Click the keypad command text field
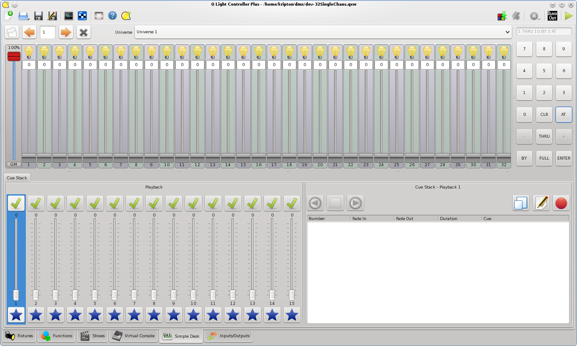The image size is (577, 346). point(544,31)
